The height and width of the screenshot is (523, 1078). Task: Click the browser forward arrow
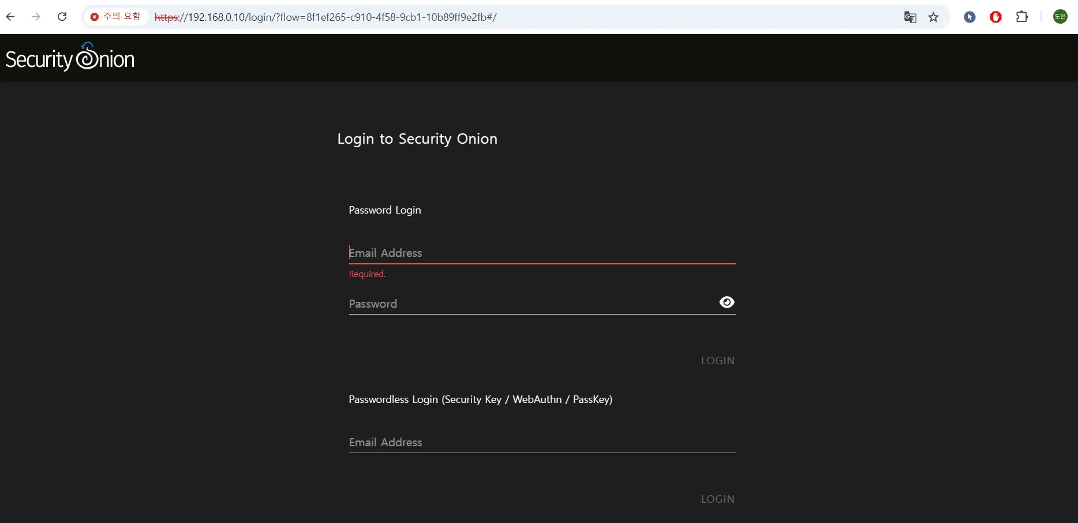(36, 17)
